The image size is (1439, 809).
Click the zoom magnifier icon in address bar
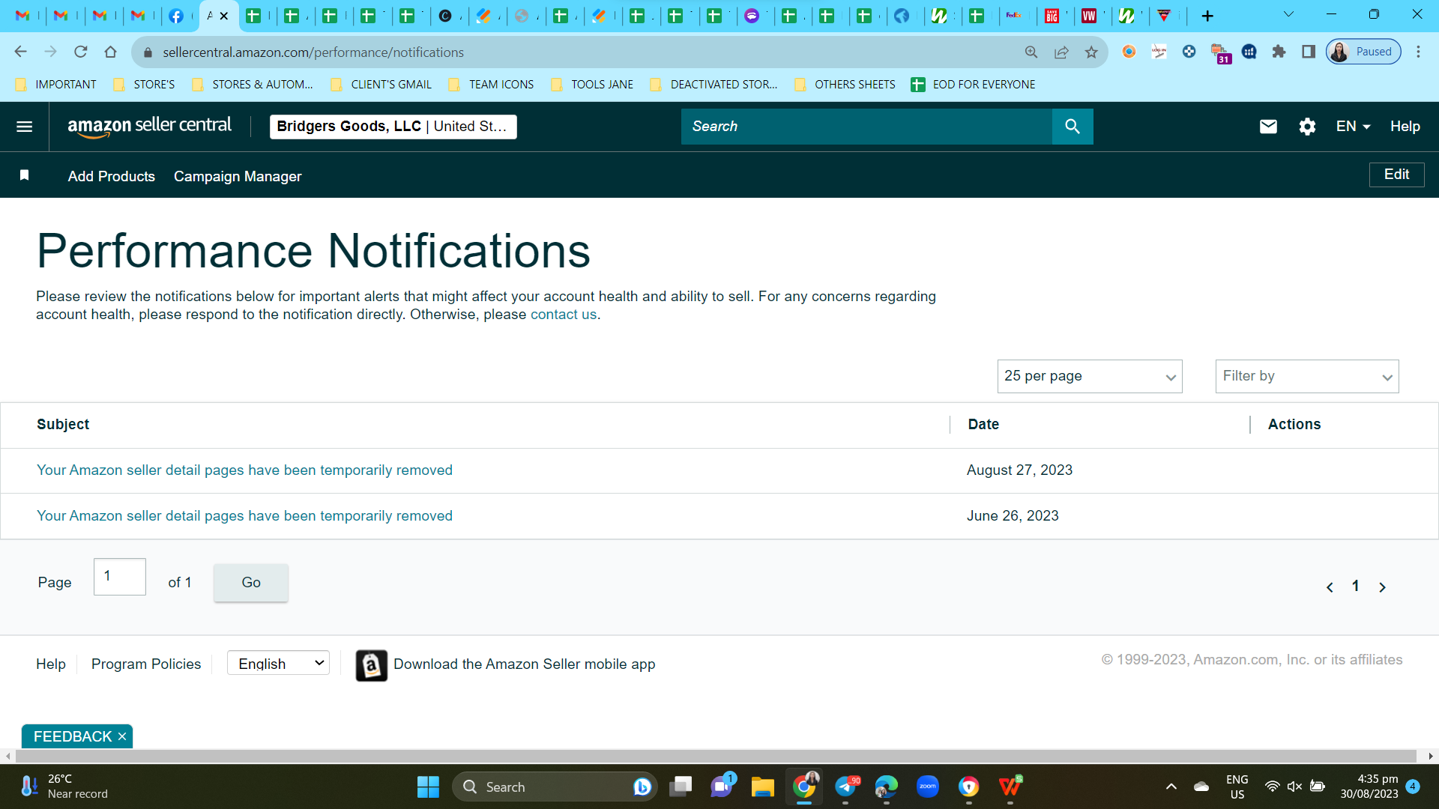1031,52
